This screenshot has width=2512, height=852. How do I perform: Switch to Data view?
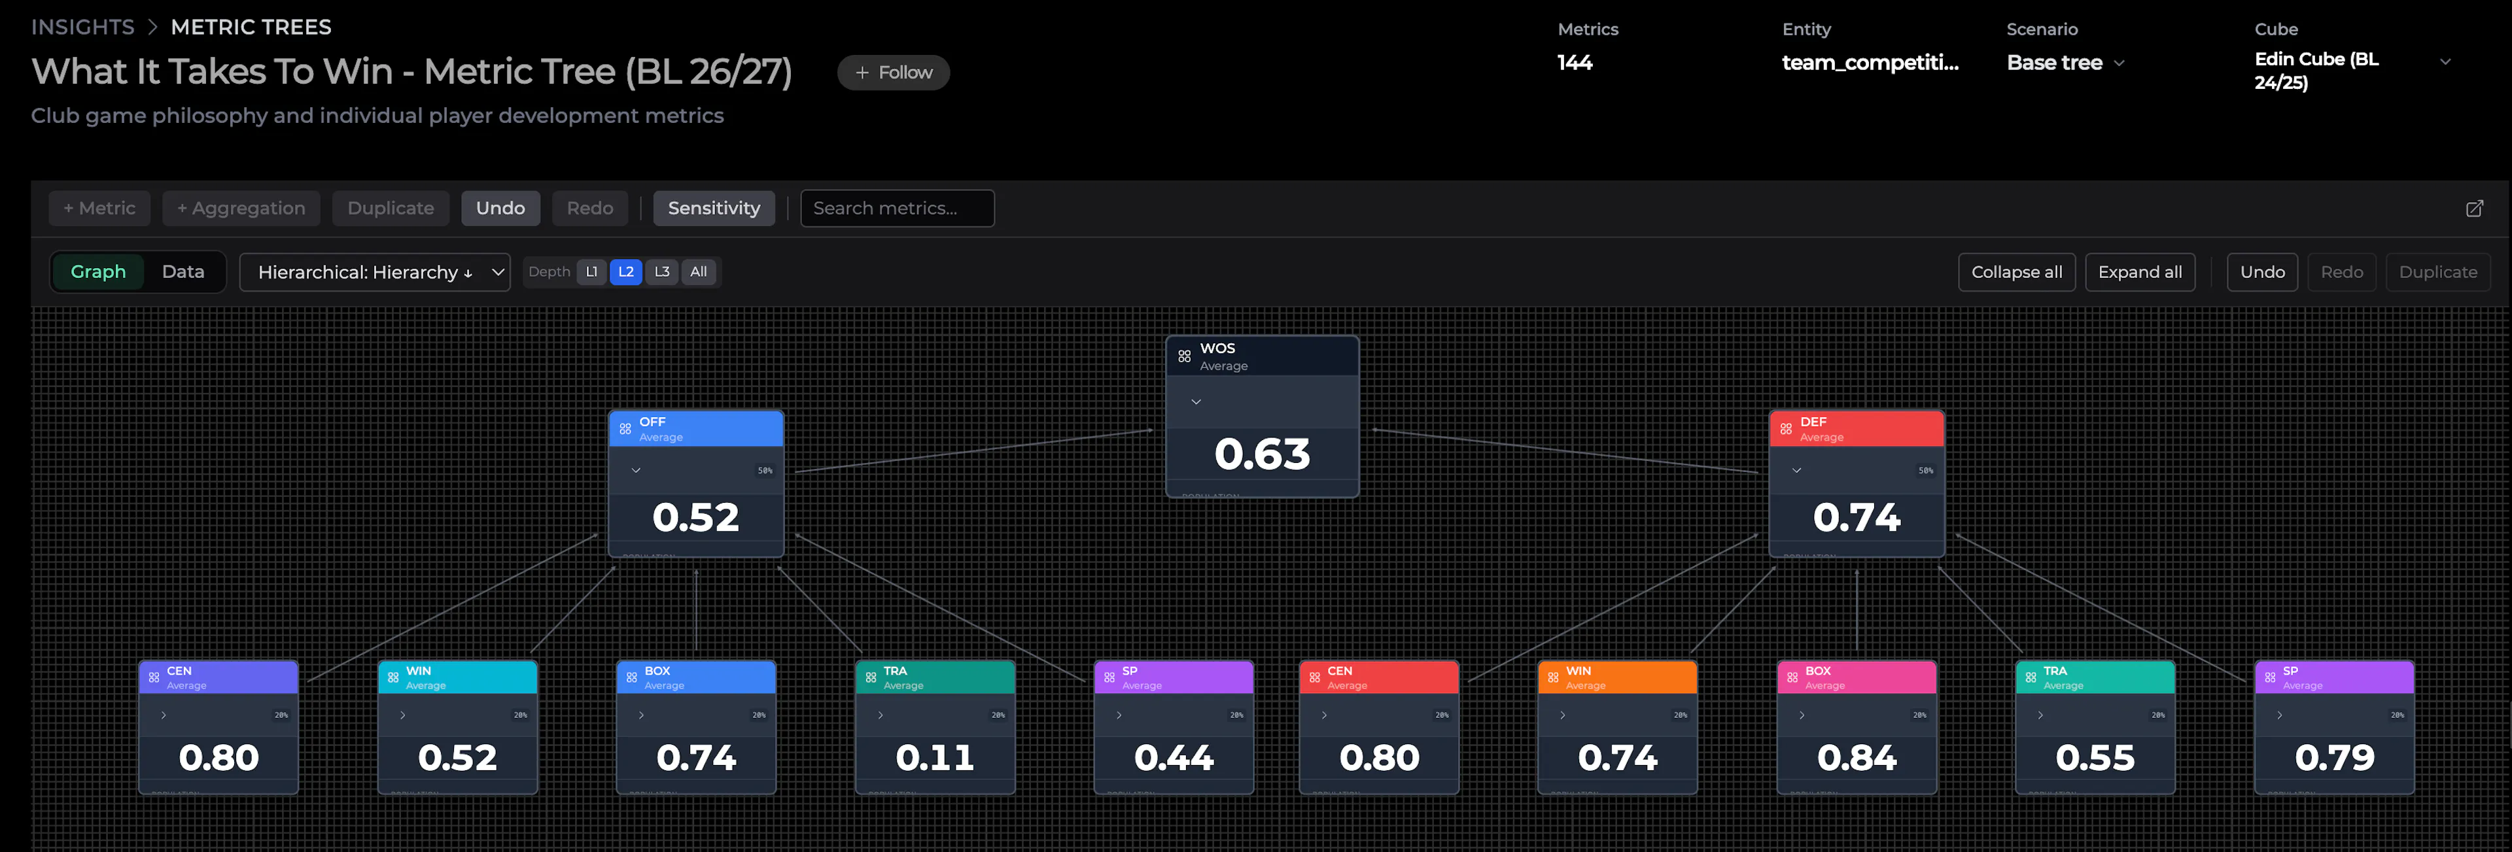[183, 272]
